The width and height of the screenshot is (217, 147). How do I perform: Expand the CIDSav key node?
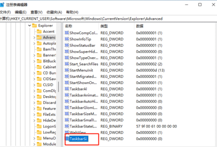coord(34,79)
